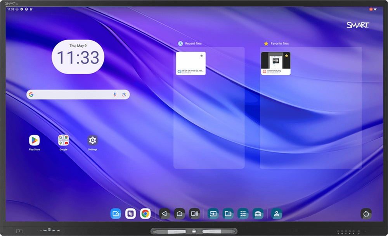Viewport: 388px width, 236px height.
Task: Click the circular refresh icon at bottom right
Action: coord(366,214)
